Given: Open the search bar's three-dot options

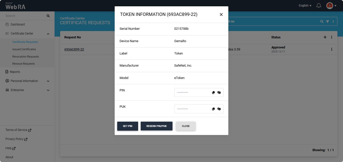Looking at the screenshot, I should tap(333, 22).
